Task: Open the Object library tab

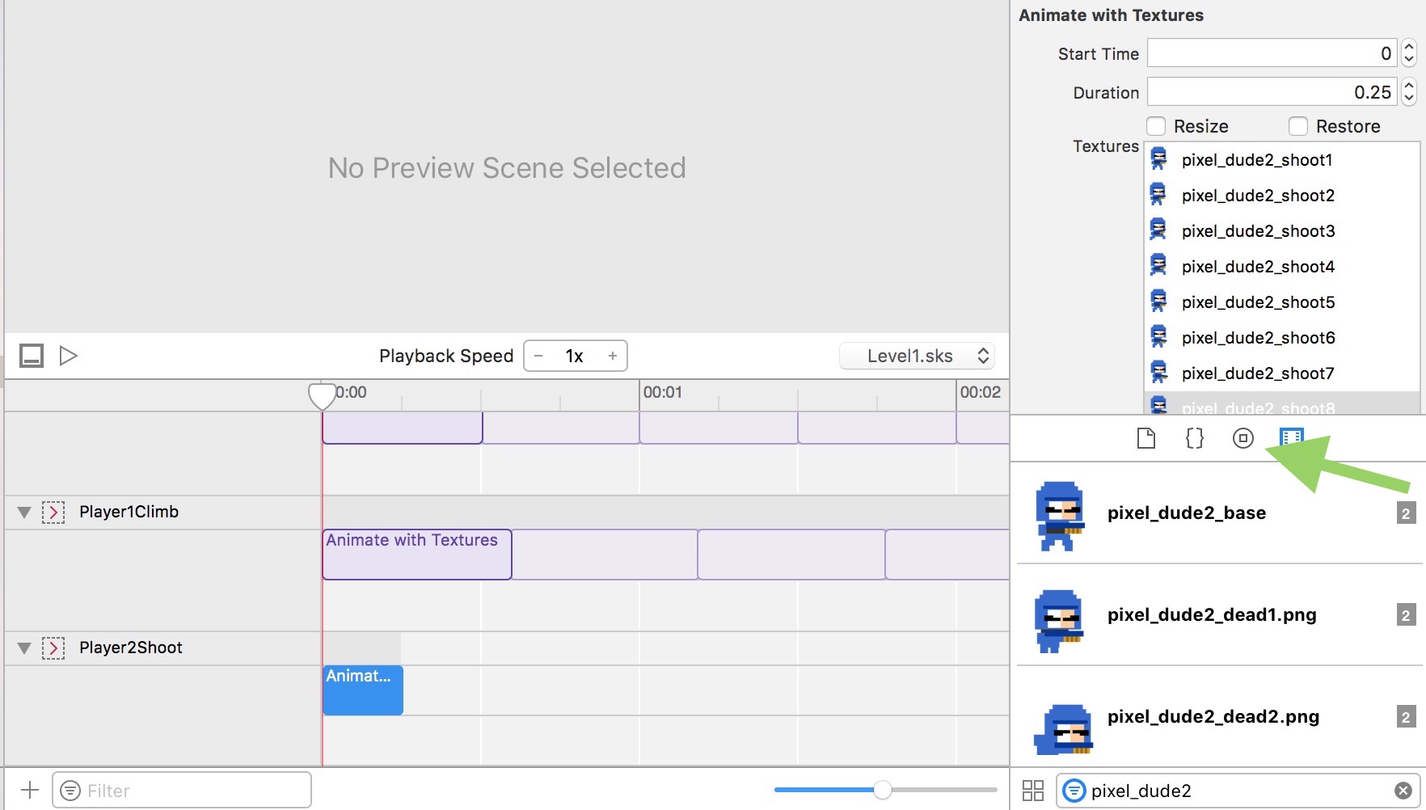Action: pyautogui.click(x=1242, y=438)
